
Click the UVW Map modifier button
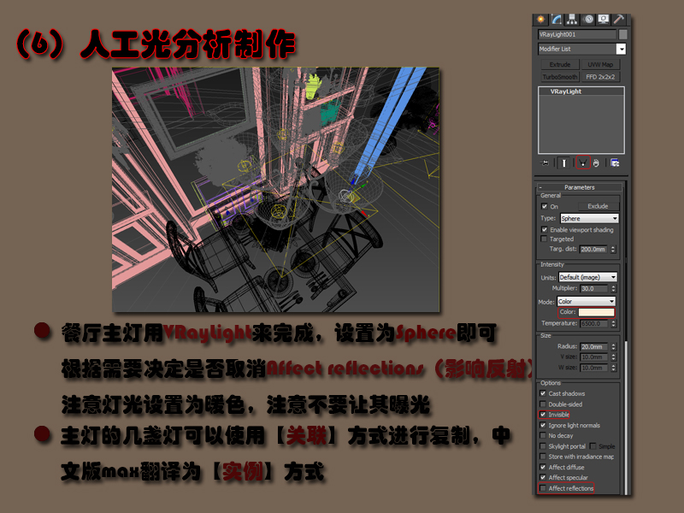pyautogui.click(x=600, y=65)
